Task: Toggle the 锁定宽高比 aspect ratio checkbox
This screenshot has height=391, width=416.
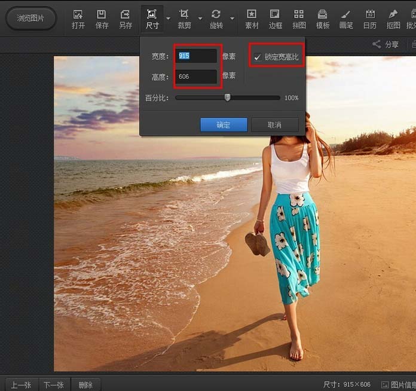Action: coord(258,57)
